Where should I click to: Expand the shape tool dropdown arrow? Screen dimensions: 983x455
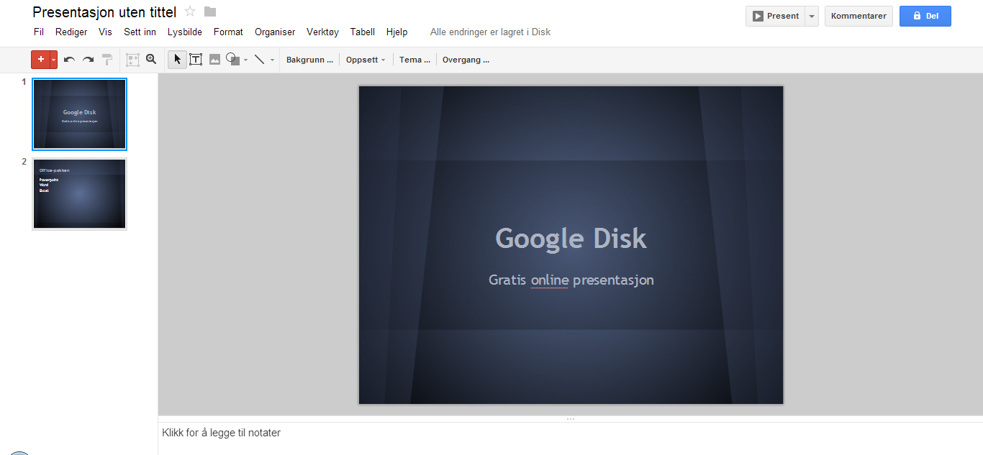click(x=245, y=60)
